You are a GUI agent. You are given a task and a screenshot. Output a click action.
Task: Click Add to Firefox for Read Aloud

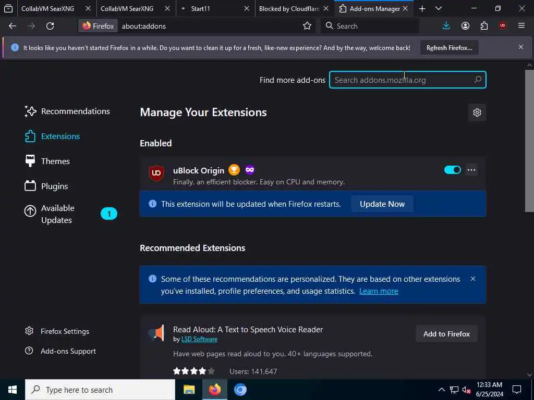coord(446,334)
